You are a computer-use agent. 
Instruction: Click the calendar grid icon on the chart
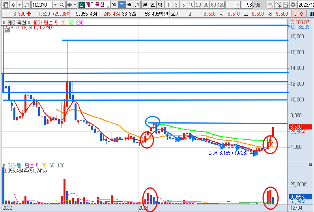[x=7, y=30]
